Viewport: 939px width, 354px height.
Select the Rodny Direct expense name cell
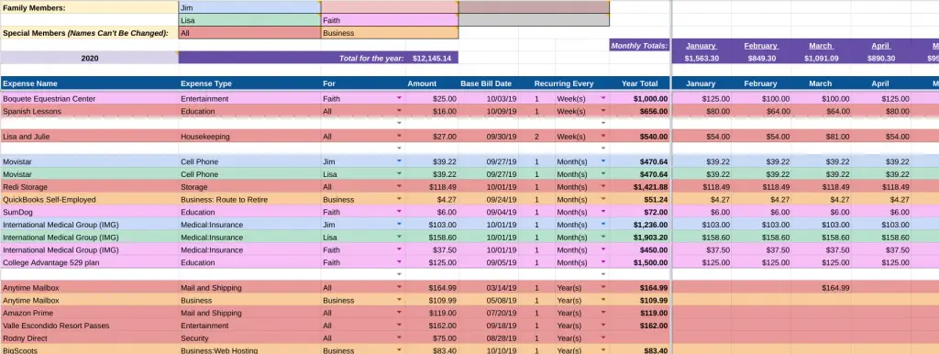(x=89, y=337)
